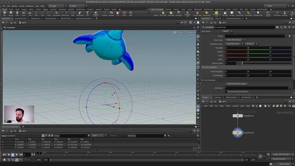Open the network editor Layout menu
The image size is (295, 166).
235,106
